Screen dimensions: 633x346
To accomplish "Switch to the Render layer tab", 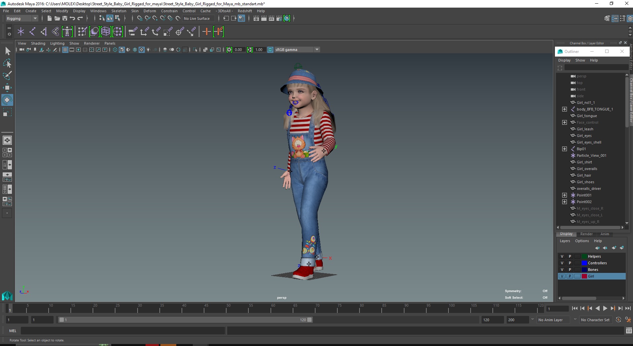I will tap(586, 234).
